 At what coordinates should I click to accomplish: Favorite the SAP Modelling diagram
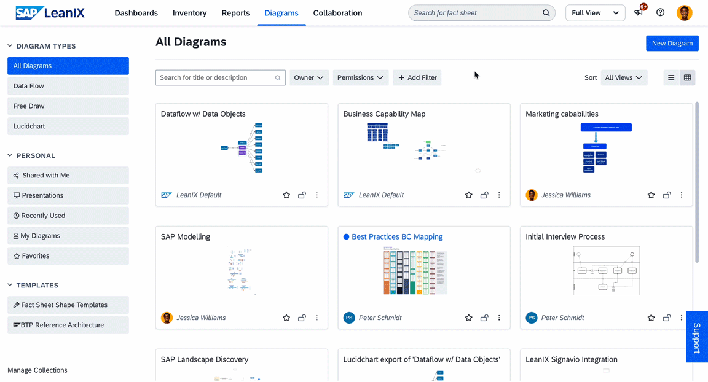[286, 318]
